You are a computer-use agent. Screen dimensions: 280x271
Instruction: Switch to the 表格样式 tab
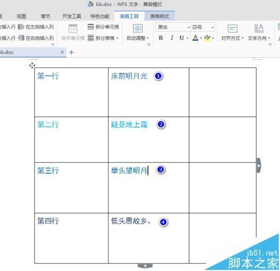(160, 16)
